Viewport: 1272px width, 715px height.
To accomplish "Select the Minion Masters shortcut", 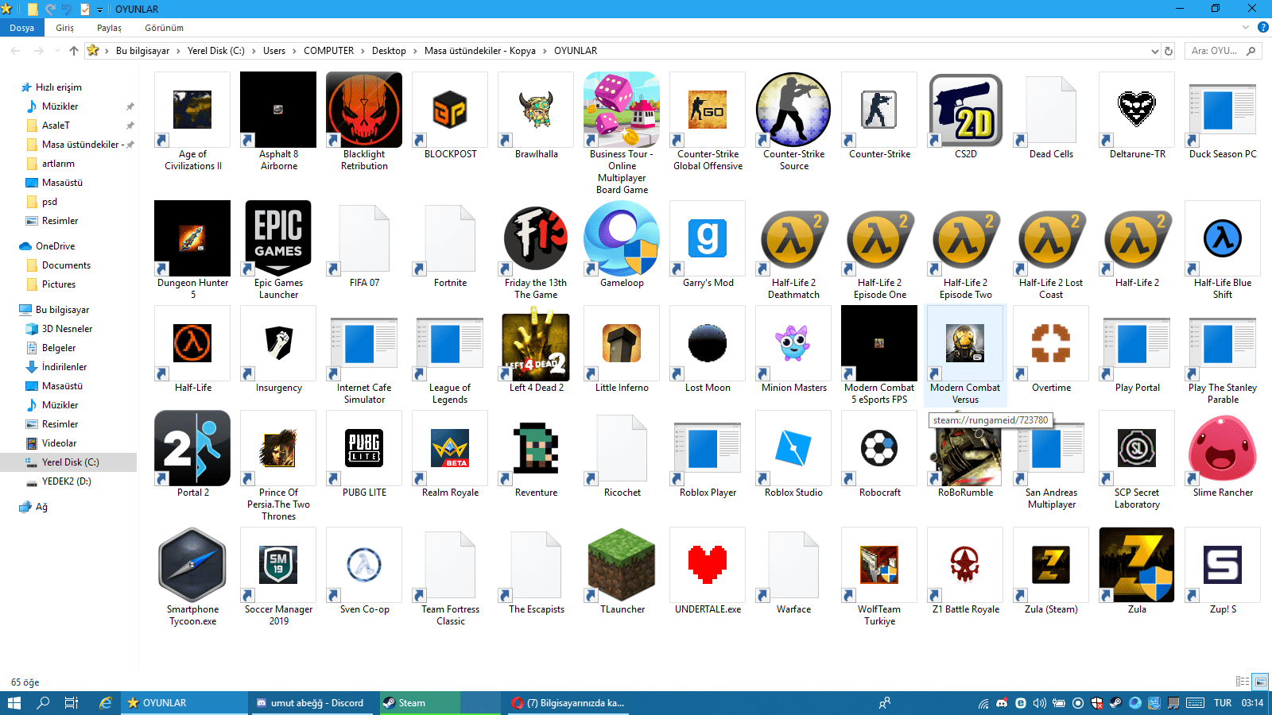I will pyautogui.click(x=793, y=343).
